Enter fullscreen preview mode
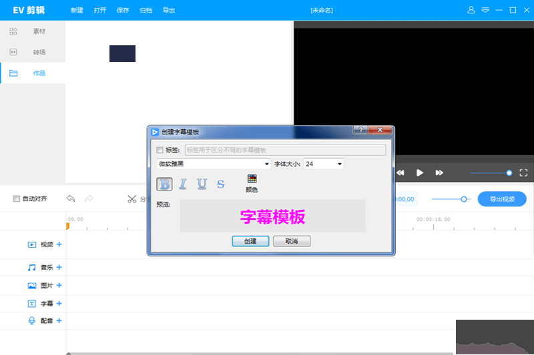This screenshot has width=534, height=355. (523, 173)
